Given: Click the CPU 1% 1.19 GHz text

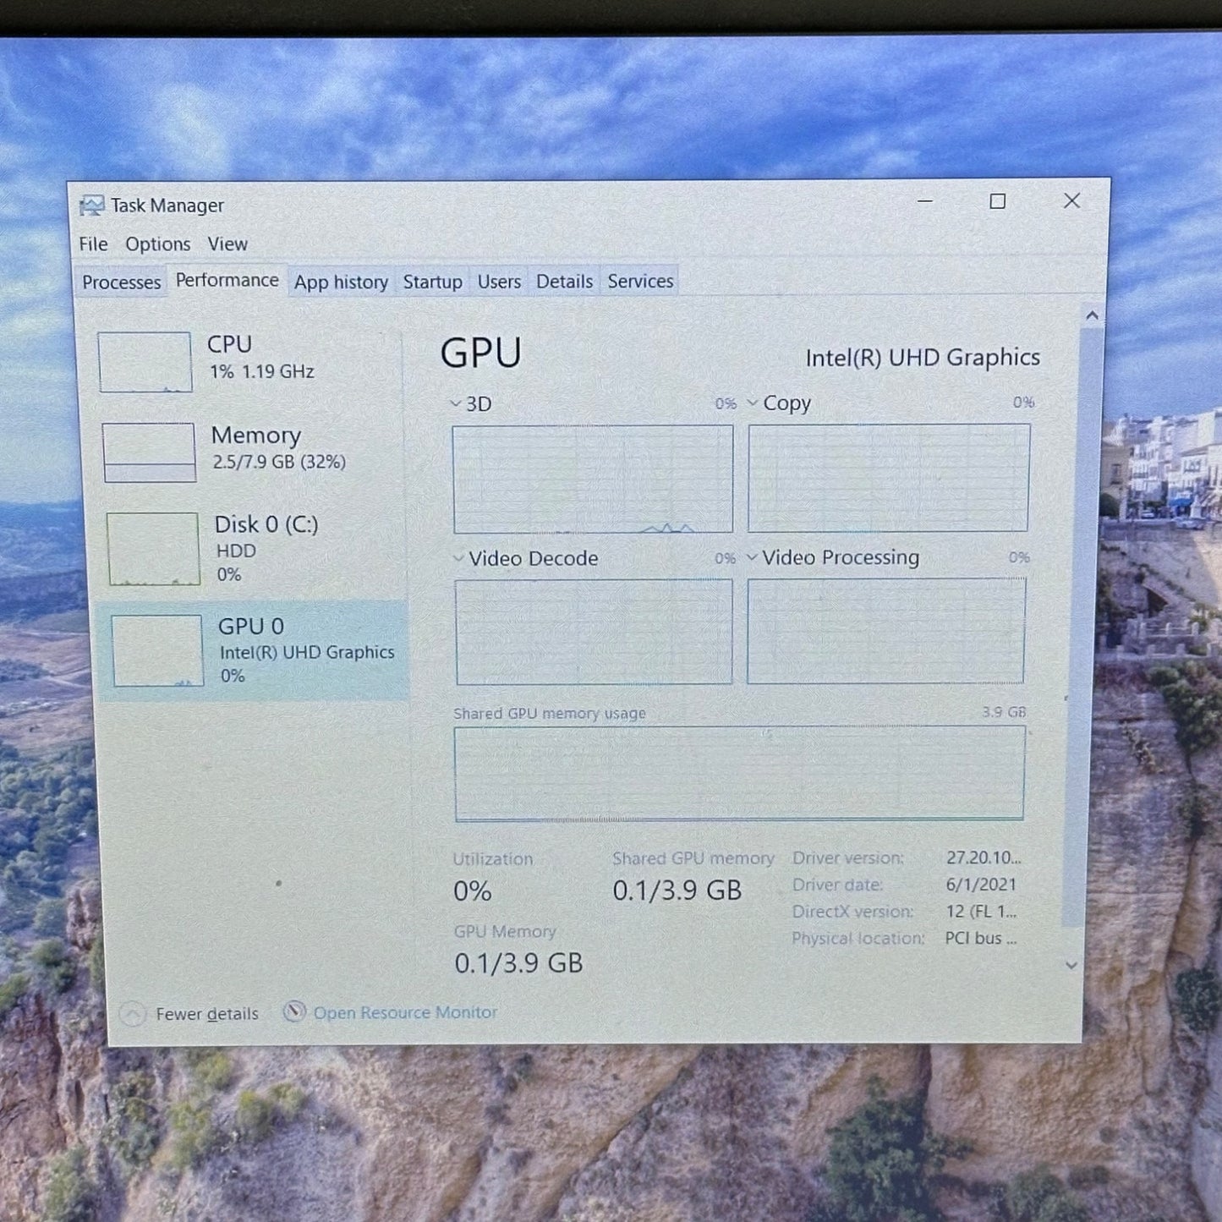Looking at the screenshot, I should (262, 371).
